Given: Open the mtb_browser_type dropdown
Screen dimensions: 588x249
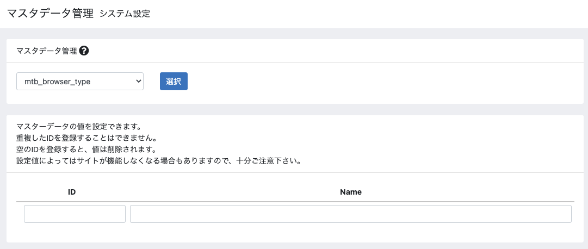Looking at the screenshot, I should click(80, 82).
